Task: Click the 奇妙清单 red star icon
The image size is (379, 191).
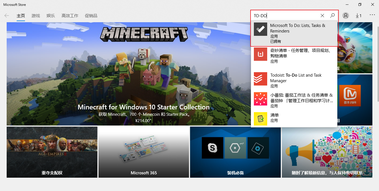Action: click(x=261, y=54)
